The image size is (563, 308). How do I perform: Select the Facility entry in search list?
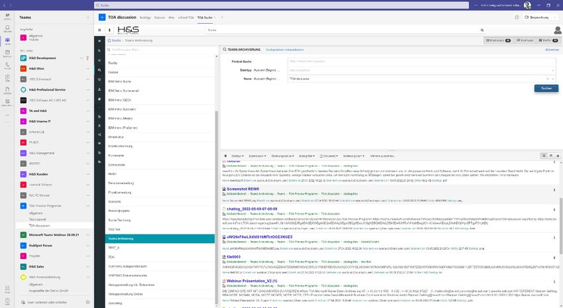coord(160,63)
